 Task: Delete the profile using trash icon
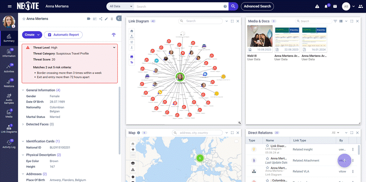click(112, 19)
